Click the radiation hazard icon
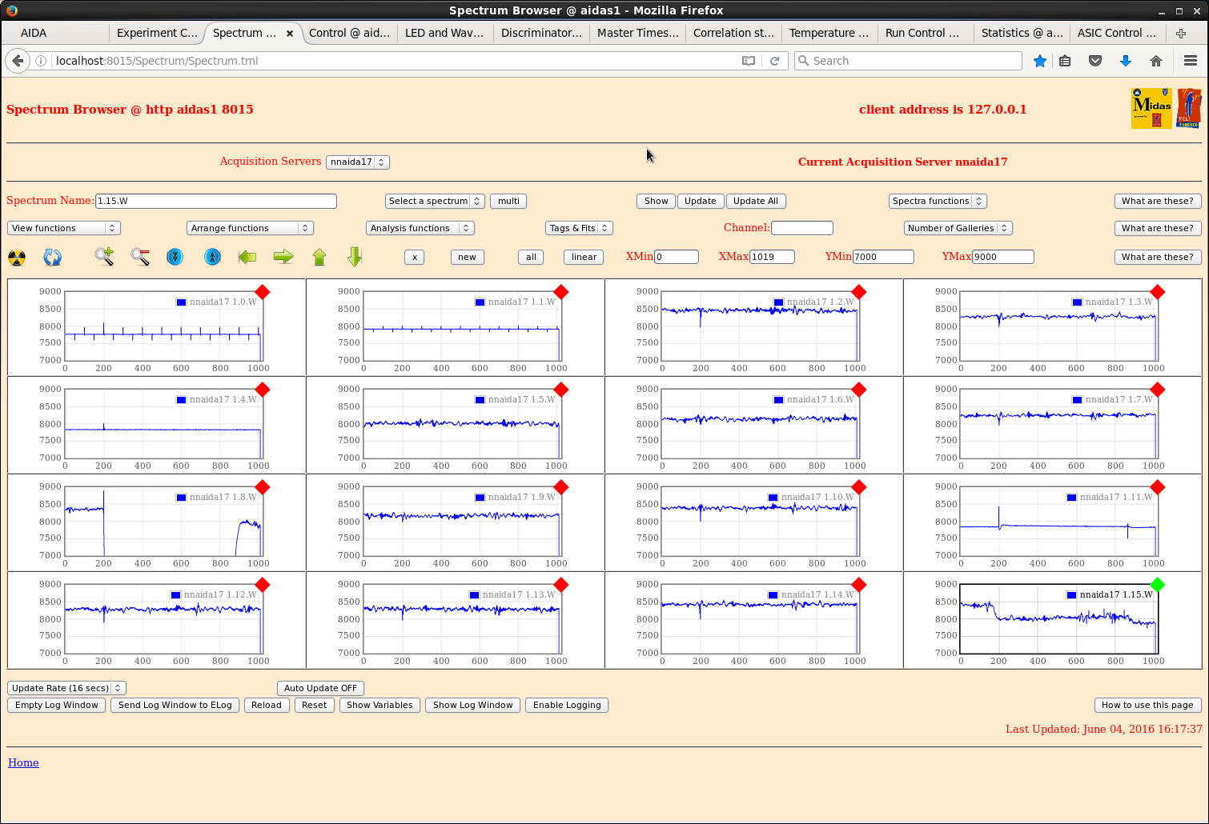The width and height of the screenshot is (1209, 824). (17, 257)
